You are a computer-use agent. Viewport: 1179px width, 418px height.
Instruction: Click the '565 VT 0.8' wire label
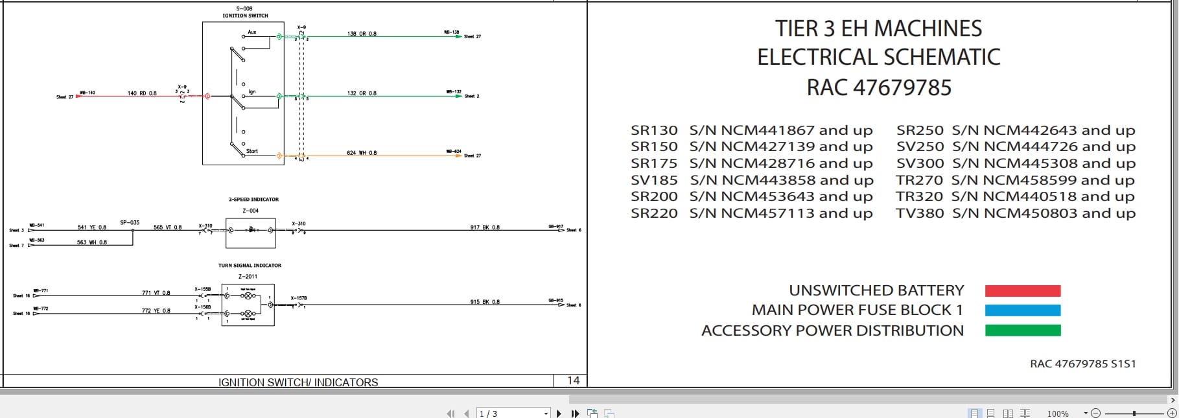[167, 227]
